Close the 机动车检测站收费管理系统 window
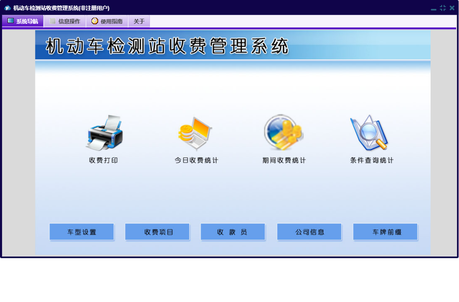 click(452, 8)
